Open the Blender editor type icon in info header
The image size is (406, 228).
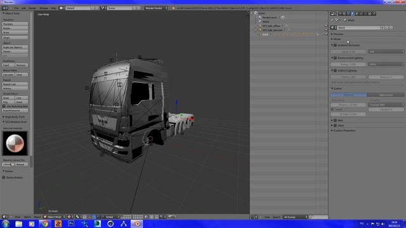pyautogui.click(x=4, y=8)
